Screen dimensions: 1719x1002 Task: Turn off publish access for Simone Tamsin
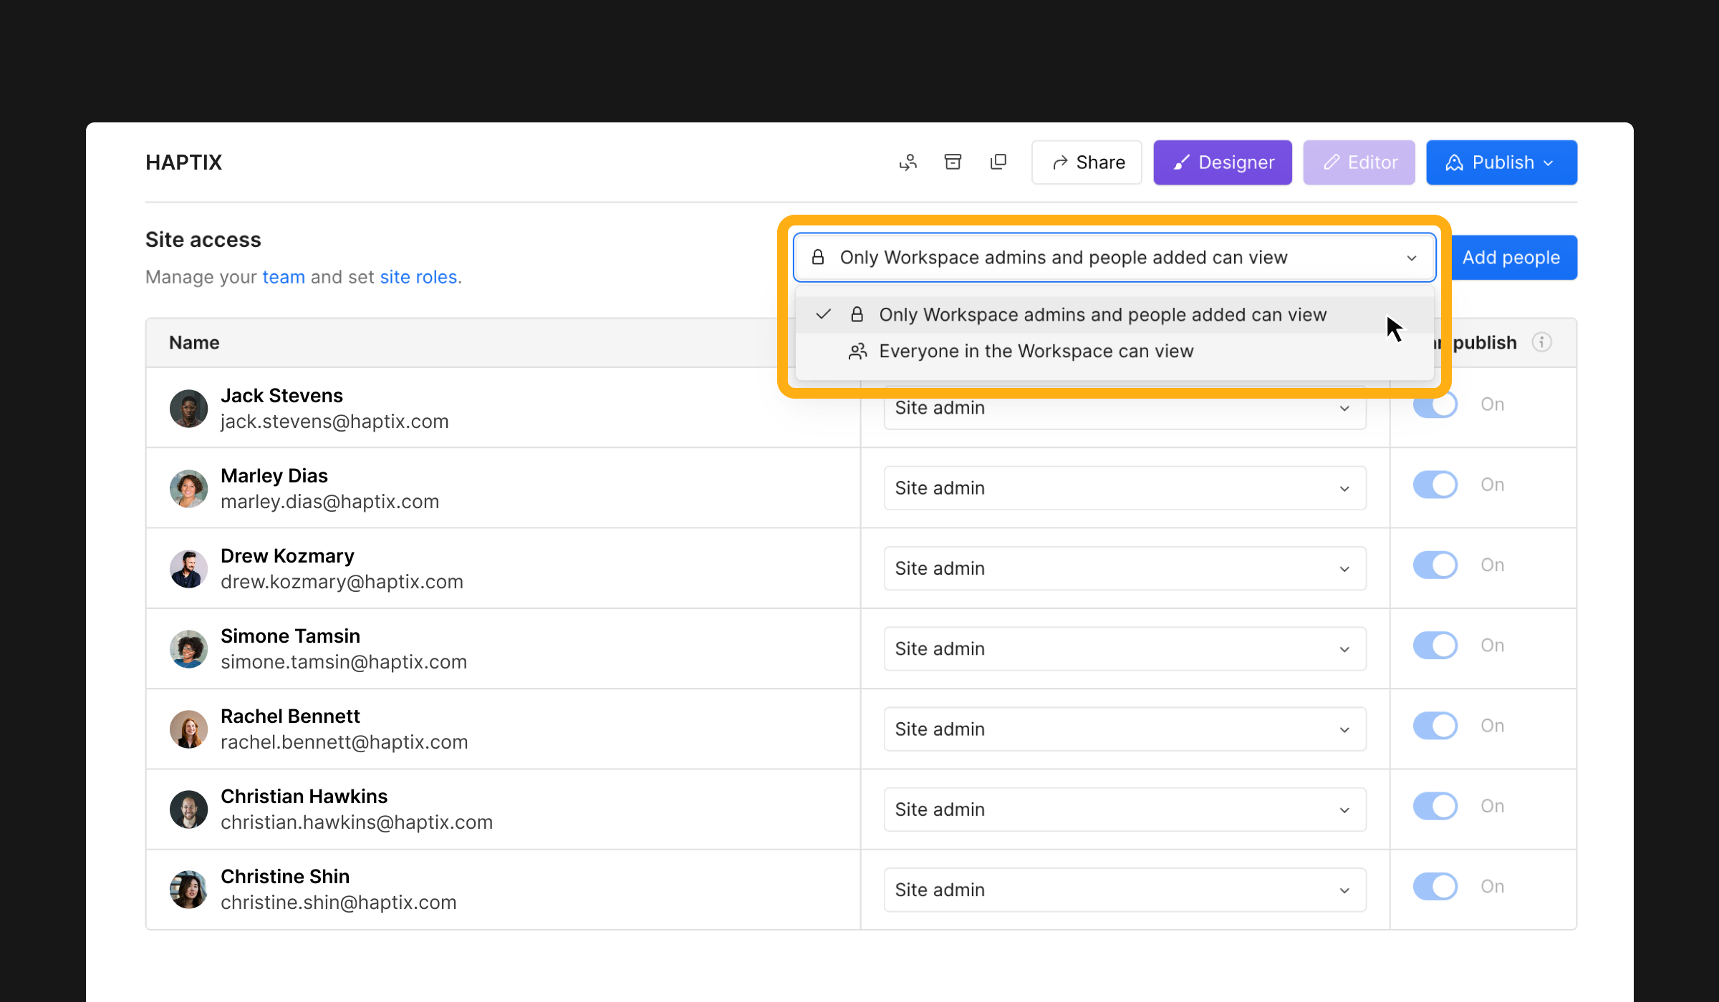coord(1435,645)
